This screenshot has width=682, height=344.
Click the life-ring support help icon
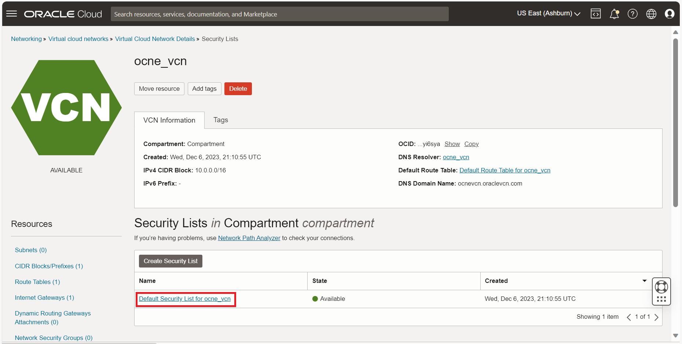pos(661,287)
